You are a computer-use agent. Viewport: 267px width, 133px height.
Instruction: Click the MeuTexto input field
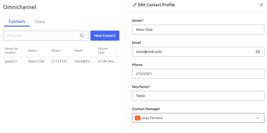point(198,96)
